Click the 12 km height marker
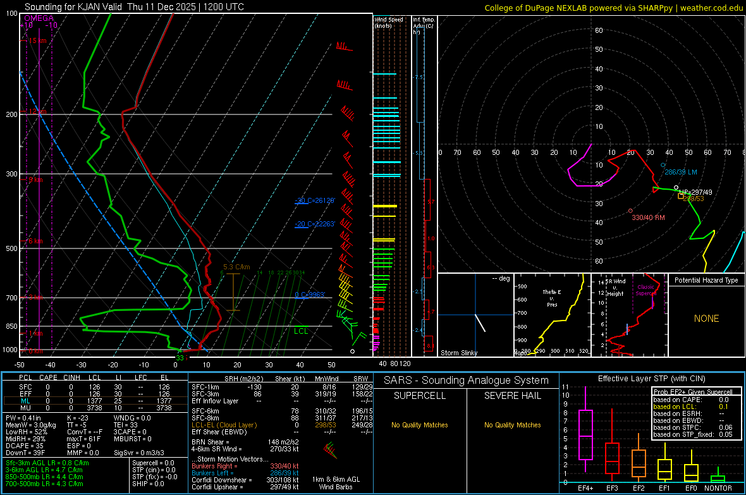 click(x=37, y=111)
